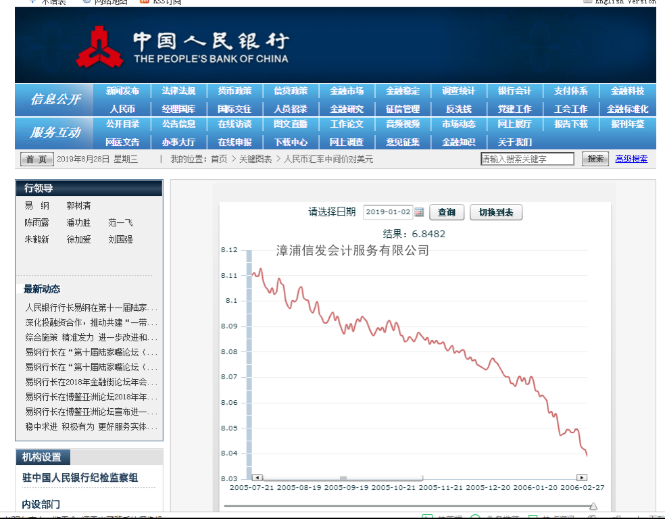Open the 新闻发布 menu item
Screen dimensions: 665x519
pyautogui.click(x=122, y=91)
